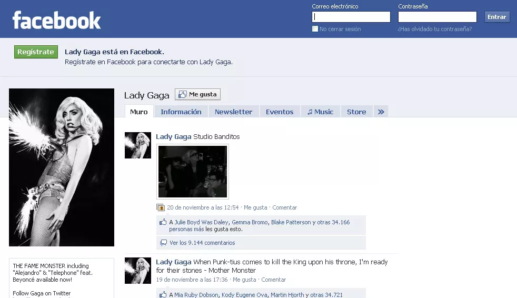
Task: Click Lady Gaga name on Studio Banditos post
Action: point(173,136)
